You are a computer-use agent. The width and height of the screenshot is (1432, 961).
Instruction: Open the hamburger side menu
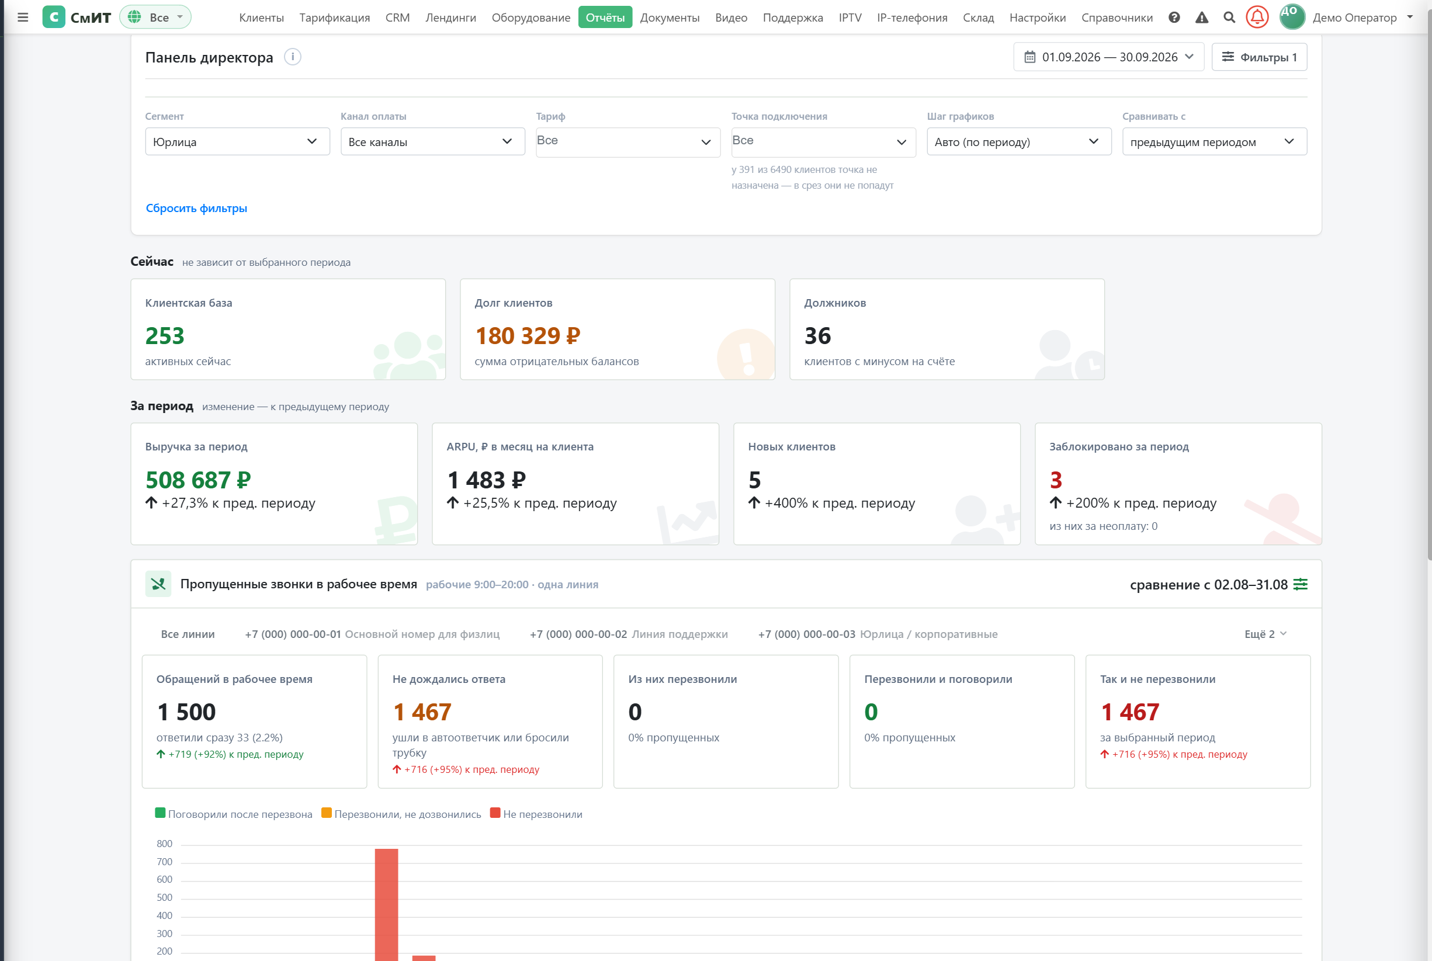pos(23,17)
